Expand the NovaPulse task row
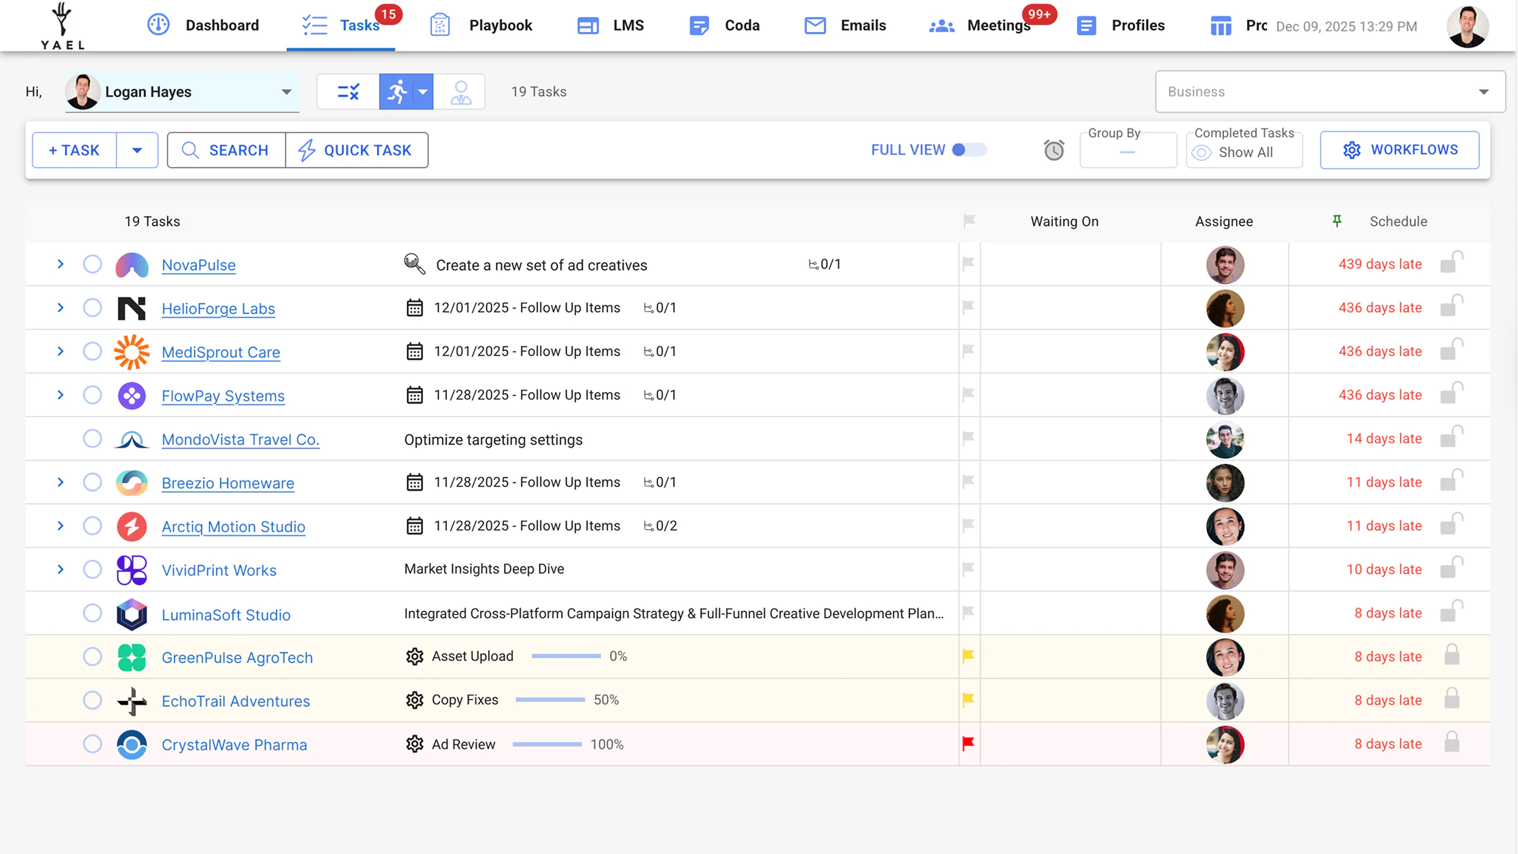This screenshot has width=1518, height=854. tap(60, 264)
